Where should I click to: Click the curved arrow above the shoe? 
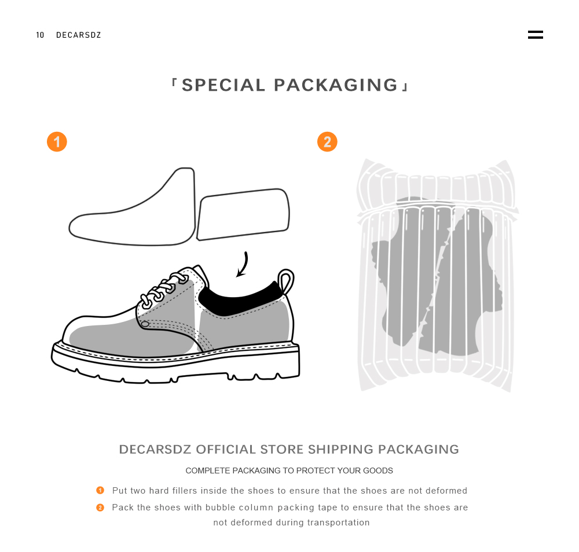click(x=242, y=264)
